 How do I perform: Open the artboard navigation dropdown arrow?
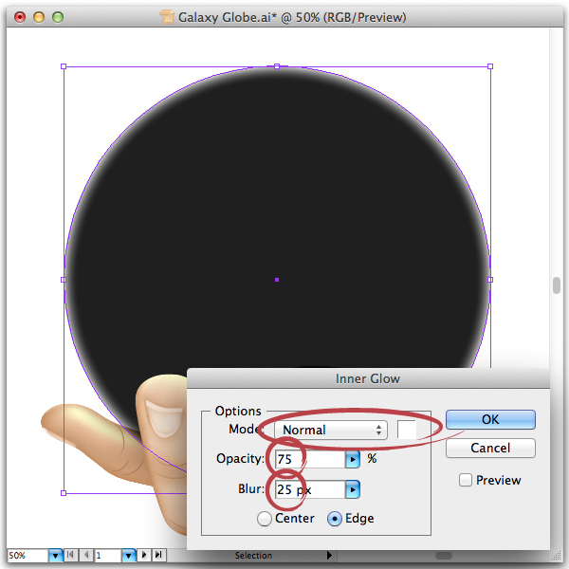pos(128,555)
